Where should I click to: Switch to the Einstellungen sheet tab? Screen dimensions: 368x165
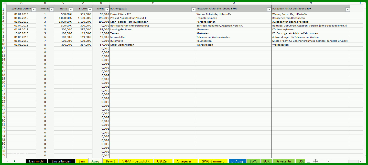[61, 161]
